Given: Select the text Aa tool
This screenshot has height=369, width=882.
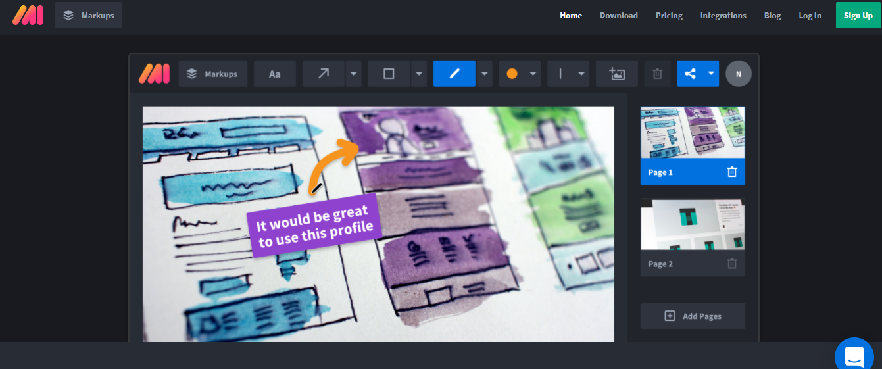Looking at the screenshot, I should click(x=275, y=74).
